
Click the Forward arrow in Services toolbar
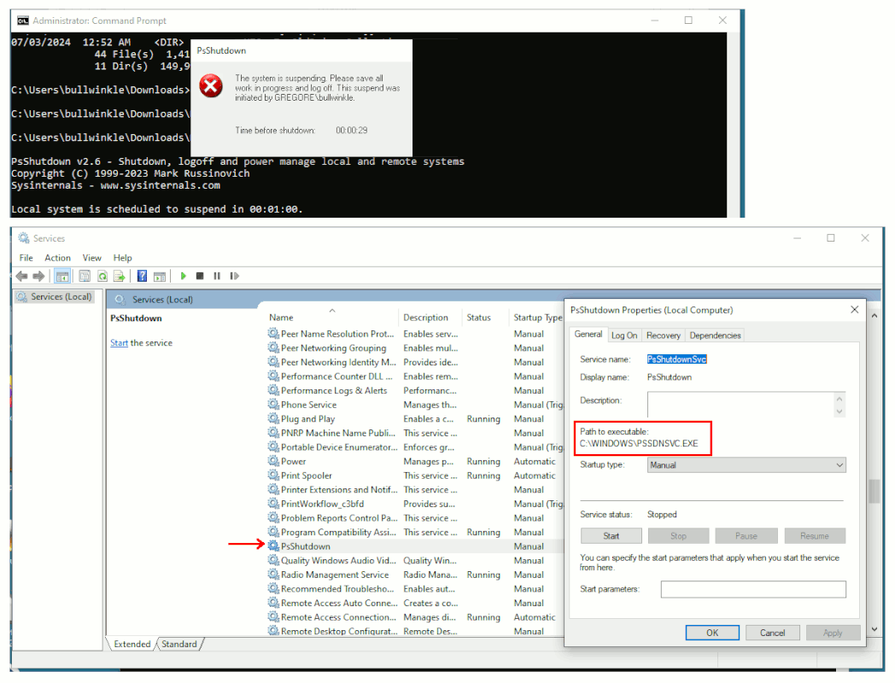[38, 276]
